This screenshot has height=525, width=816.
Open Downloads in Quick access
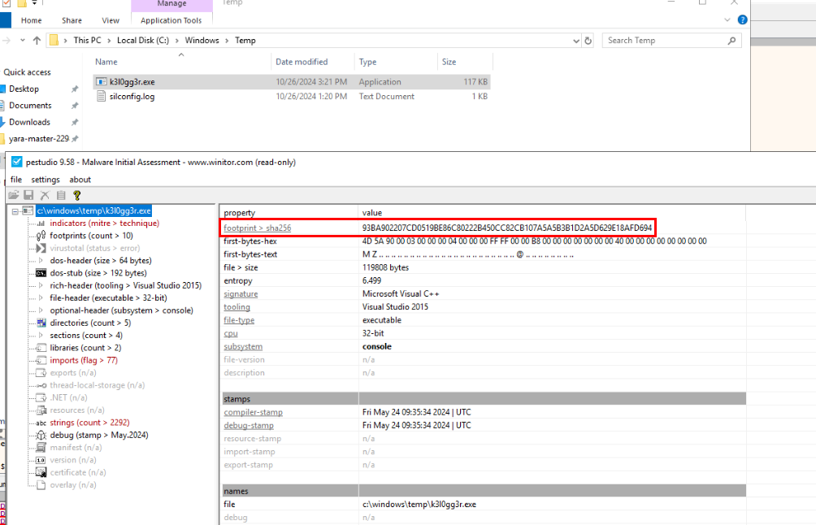pos(29,122)
